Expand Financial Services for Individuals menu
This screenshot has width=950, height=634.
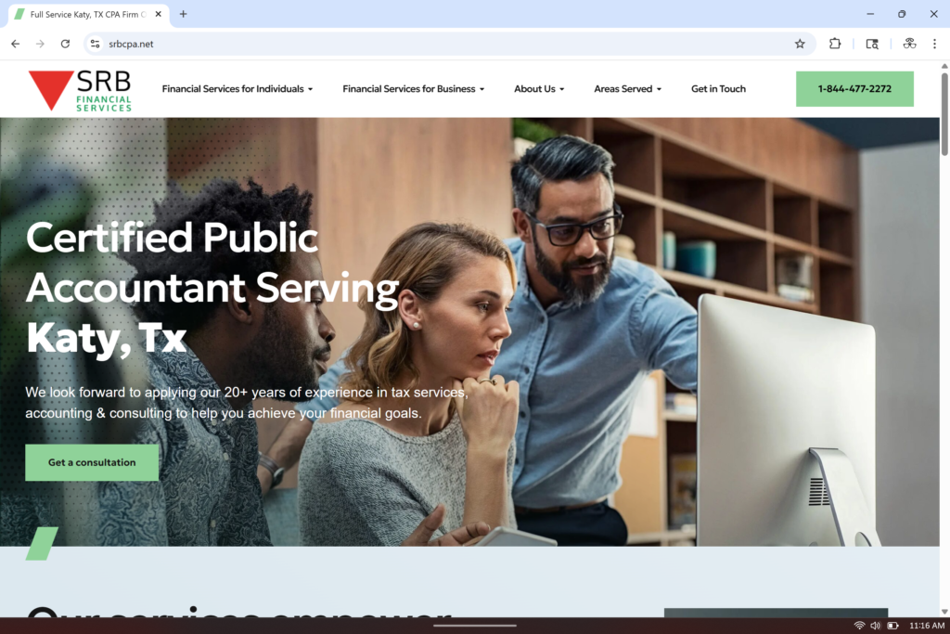237,89
